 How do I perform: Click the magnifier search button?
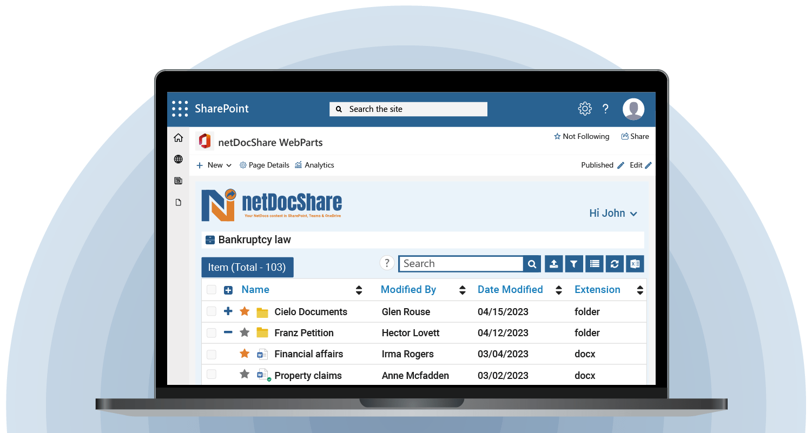tap(532, 264)
